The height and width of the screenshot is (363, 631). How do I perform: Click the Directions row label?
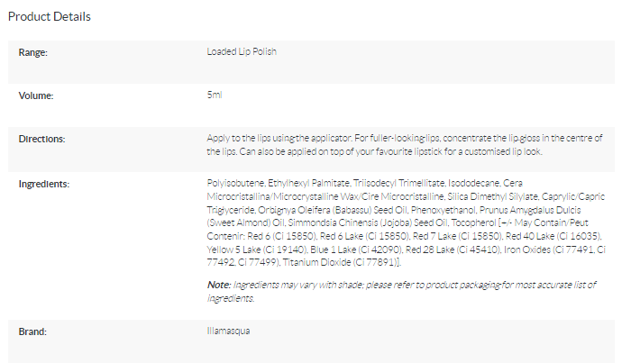point(42,138)
